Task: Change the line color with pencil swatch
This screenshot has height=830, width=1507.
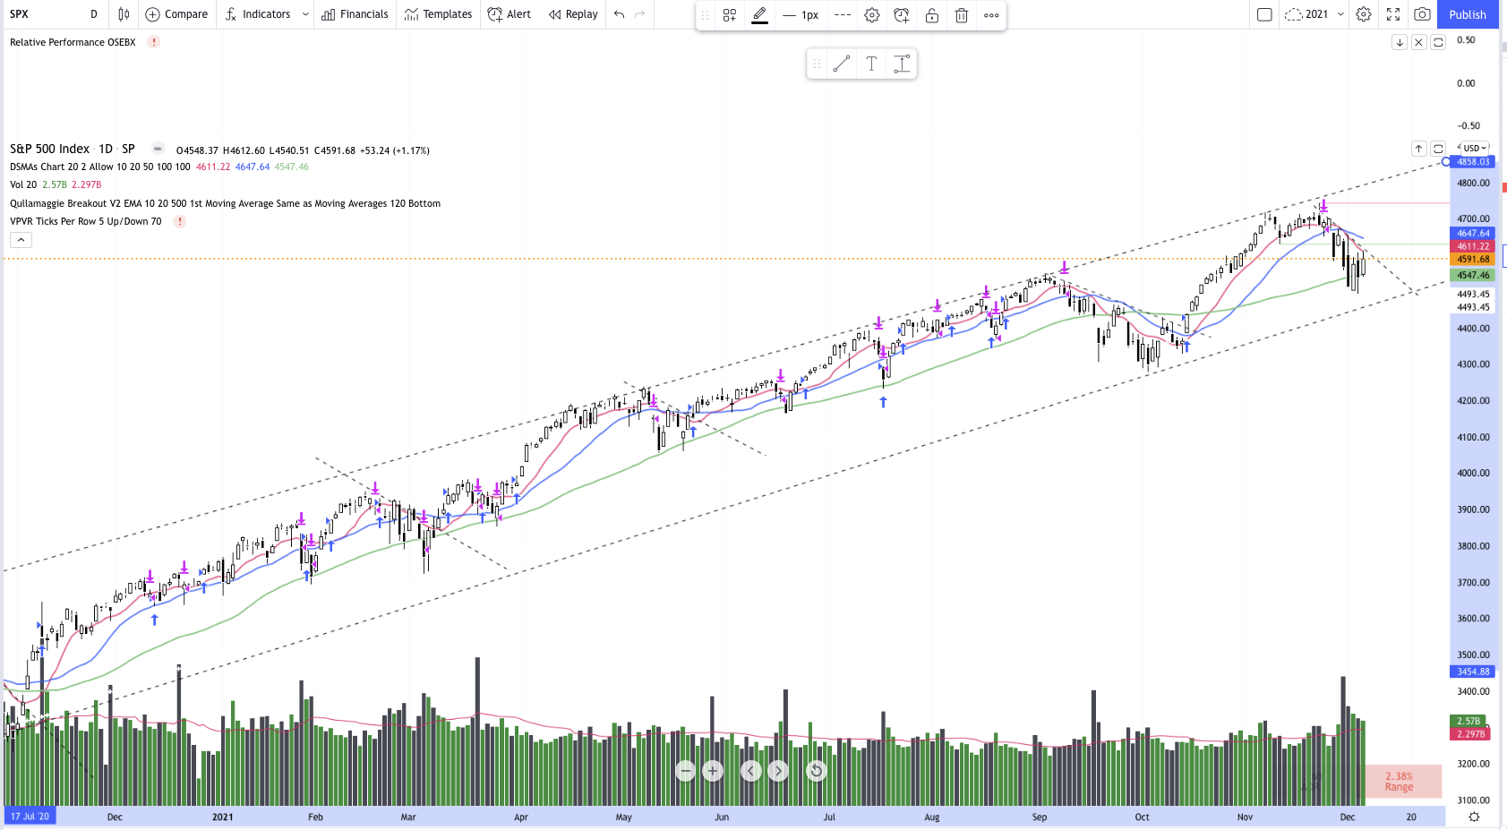Action: (759, 15)
